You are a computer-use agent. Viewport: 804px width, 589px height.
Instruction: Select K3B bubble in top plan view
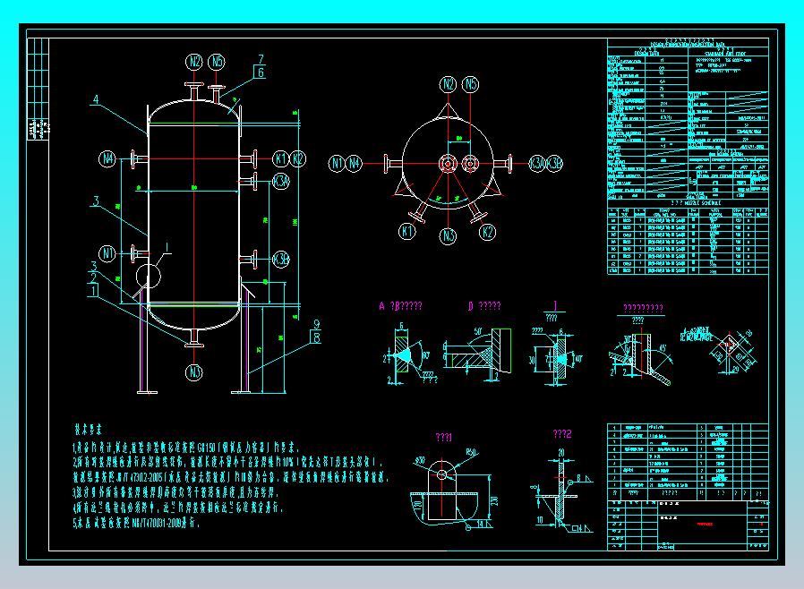[x=554, y=164]
